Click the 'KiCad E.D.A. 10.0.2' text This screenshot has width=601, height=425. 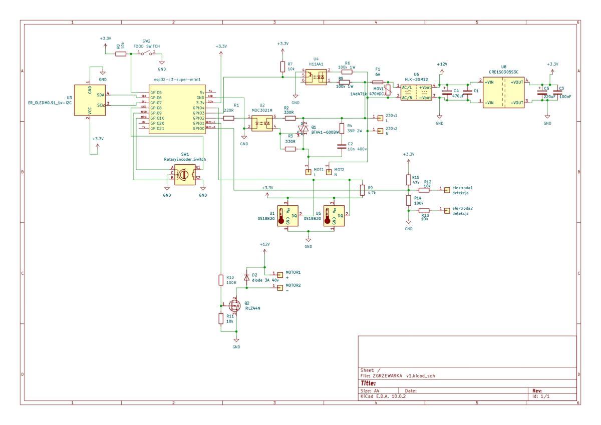pyautogui.click(x=383, y=396)
